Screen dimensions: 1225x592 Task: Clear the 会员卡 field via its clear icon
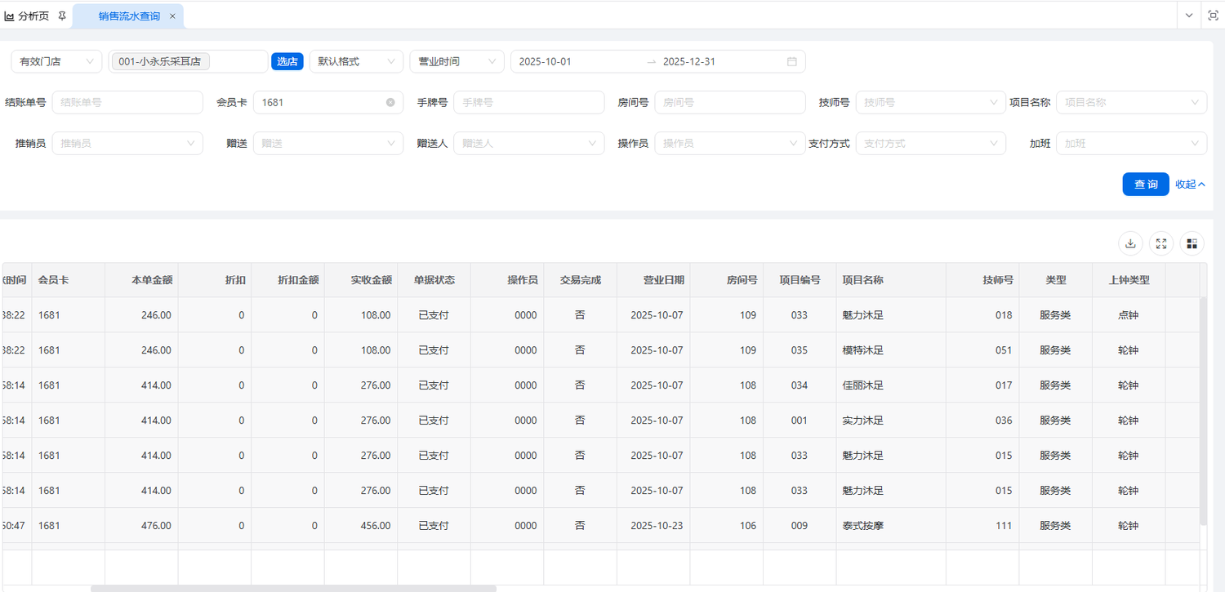390,102
